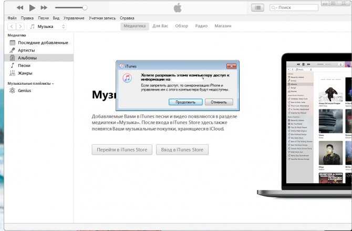Open the Учетная запись menu
Image resolution: width=352 pixels, height=231 pixels.
coord(102,18)
